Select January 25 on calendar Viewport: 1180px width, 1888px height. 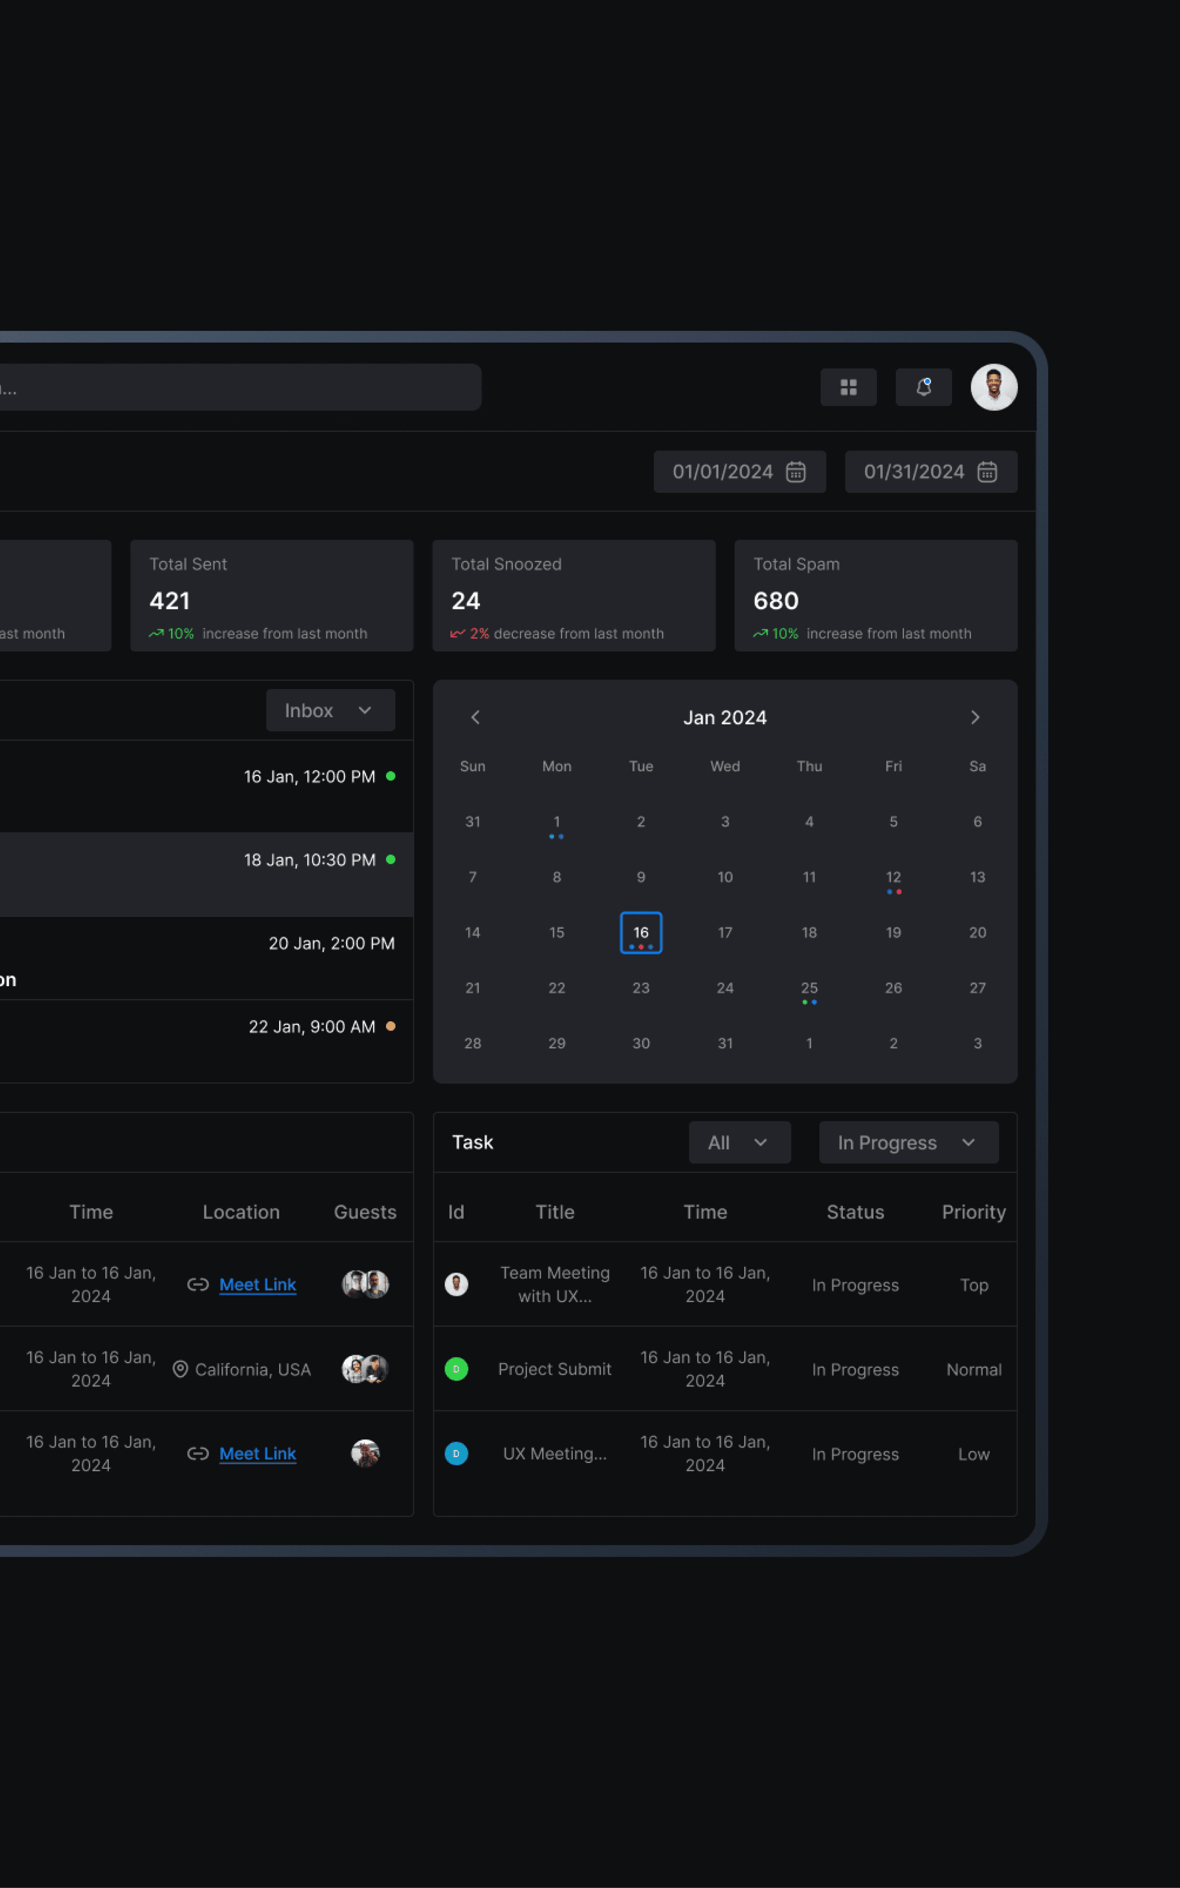pyautogui.click(x=809, y=988)
